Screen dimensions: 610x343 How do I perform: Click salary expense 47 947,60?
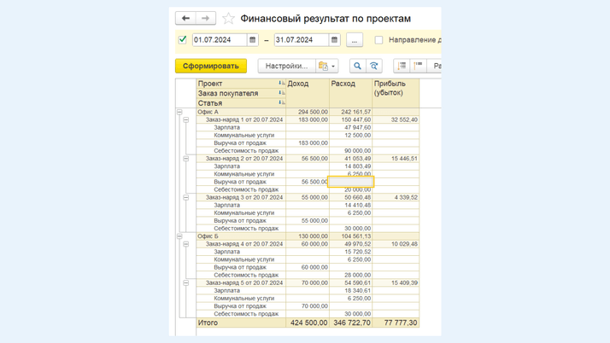tap(357, 127)
